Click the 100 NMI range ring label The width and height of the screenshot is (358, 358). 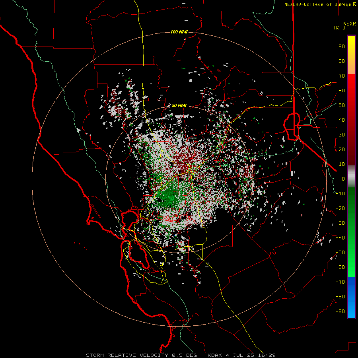[179, 32]
